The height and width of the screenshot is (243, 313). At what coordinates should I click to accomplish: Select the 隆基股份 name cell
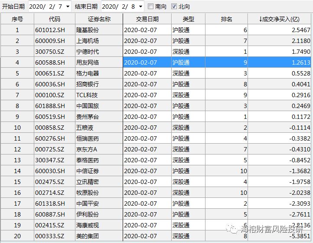coord(99,30)
